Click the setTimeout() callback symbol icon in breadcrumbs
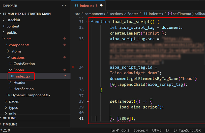The image size is (205, 133). 170,14
